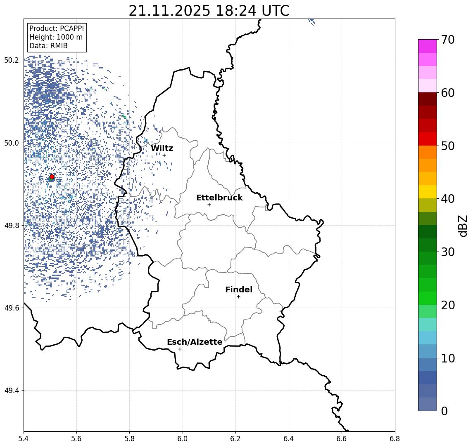Click the Ettelbruck station cross marker
This screenshot has height=447, width=473.
click(x=209, y=205)
